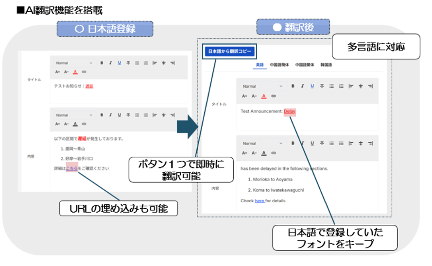
Task: Expand Normal style dropdown in translated title editor
Action: coord(262,86)
